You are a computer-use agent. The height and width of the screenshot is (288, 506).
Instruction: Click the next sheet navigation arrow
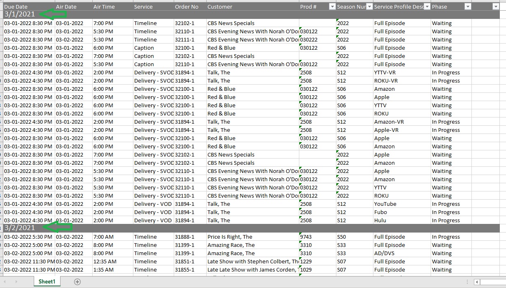[x=16, y=281]
